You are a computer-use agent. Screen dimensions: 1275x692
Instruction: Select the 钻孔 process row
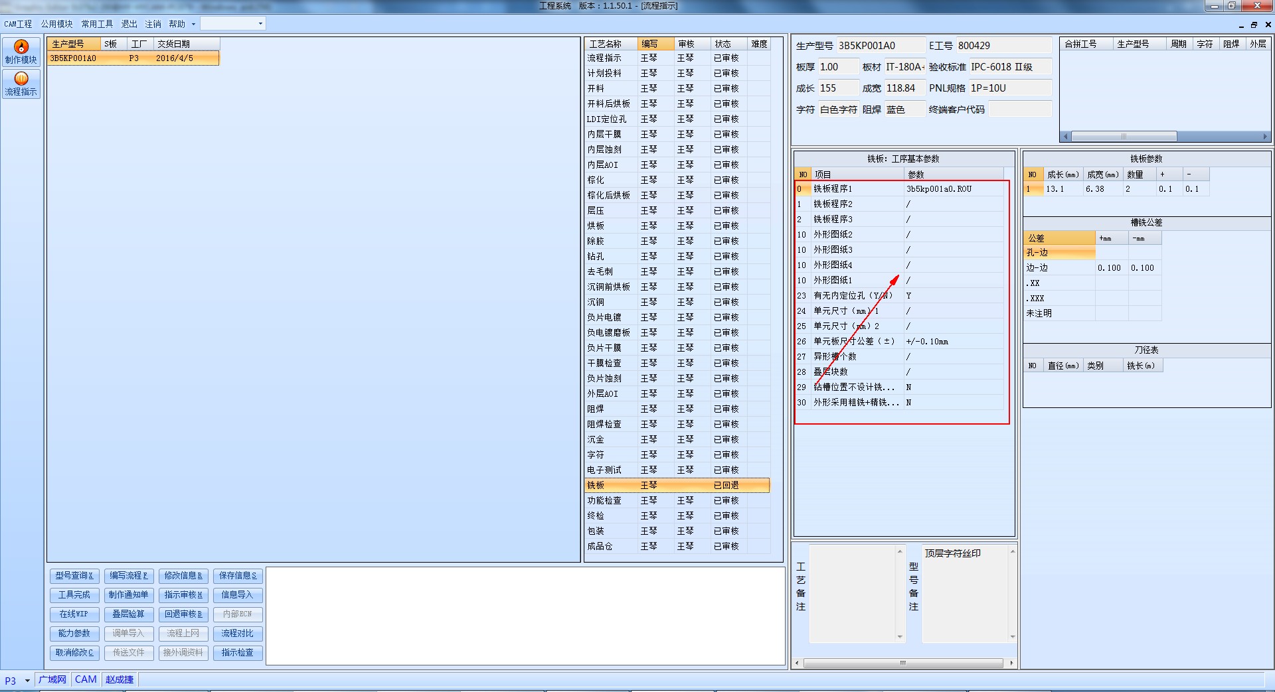(x=677, y=257)
